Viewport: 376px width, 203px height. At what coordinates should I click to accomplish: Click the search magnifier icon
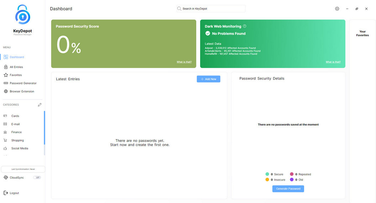(179, 9)
